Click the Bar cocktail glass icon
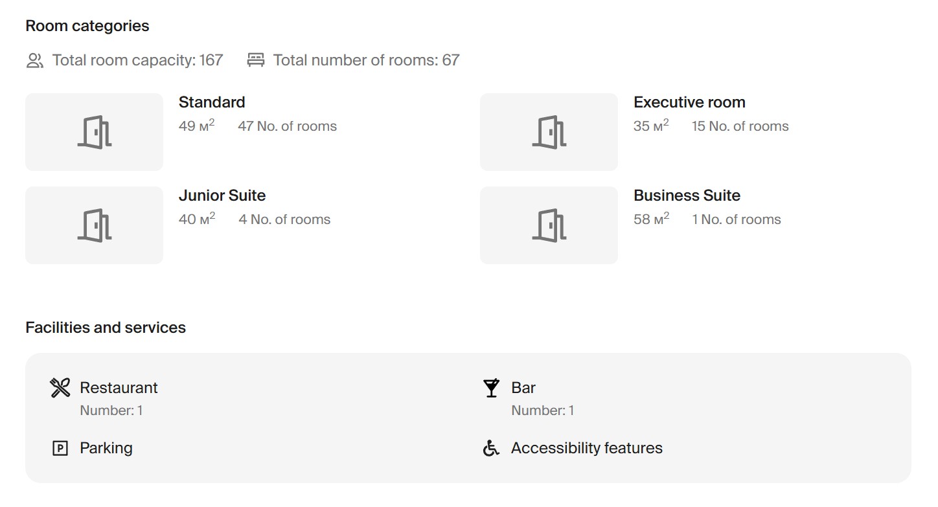 [492, 388]
